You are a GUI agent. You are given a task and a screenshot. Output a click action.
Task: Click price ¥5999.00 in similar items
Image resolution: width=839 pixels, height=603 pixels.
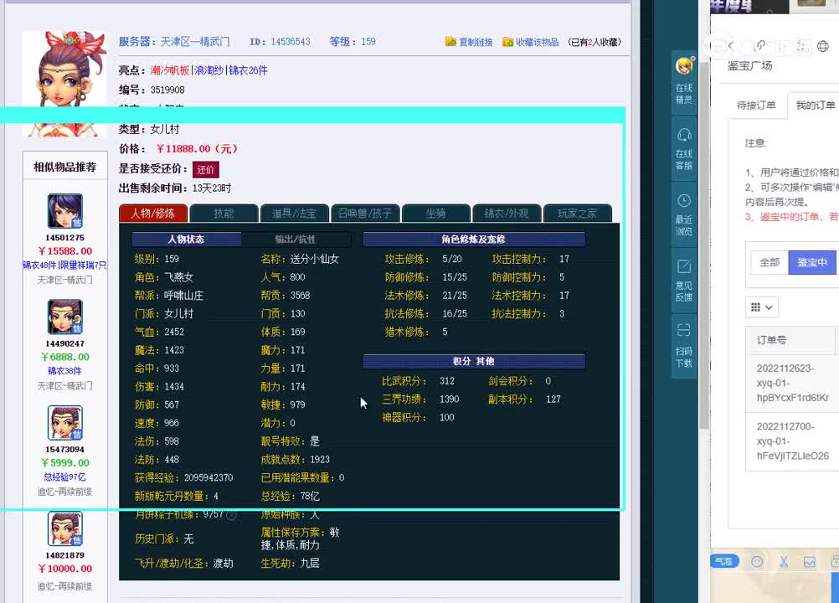tap(64, 463)
